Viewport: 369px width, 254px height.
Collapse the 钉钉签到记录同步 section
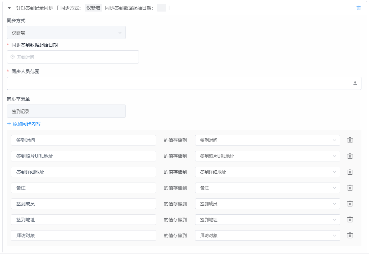(9, 8)
